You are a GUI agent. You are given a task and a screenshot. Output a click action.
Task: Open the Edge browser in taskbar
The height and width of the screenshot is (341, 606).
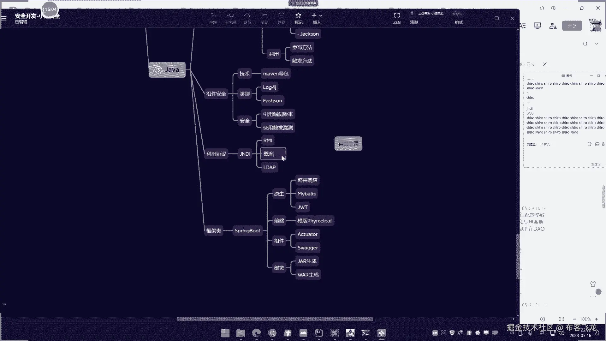pos(257,333)
